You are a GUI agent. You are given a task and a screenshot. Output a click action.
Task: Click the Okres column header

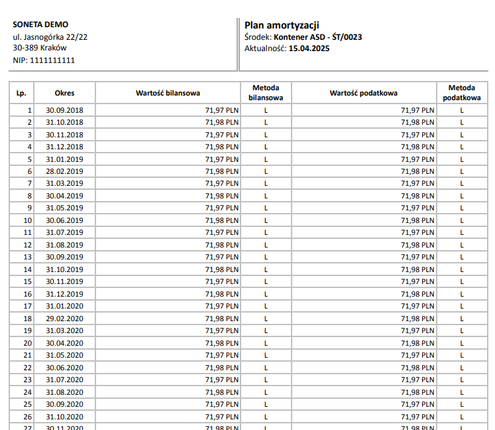pyautogui.click(x=65, y=93)
